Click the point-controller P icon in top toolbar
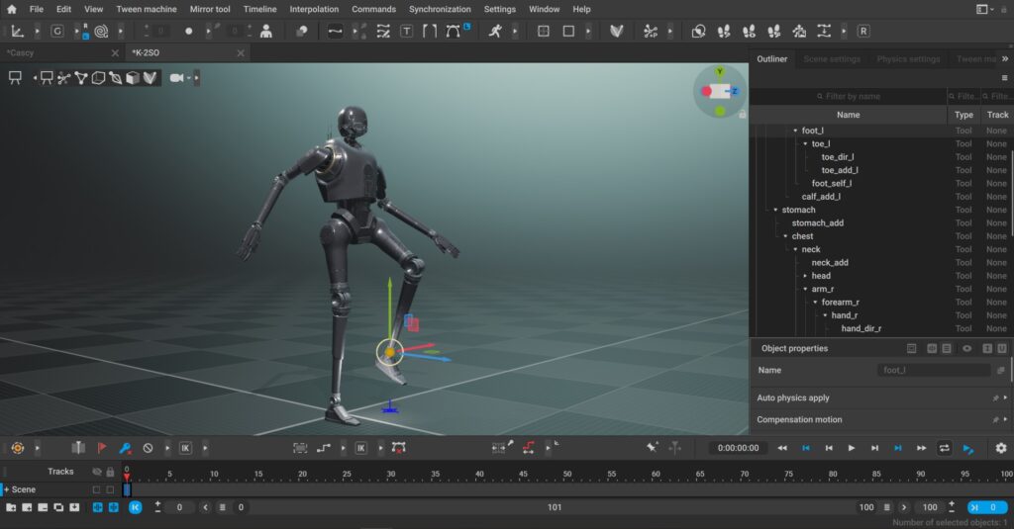Viewport: 1014px width, 529px height. click(x=650, y=31)
